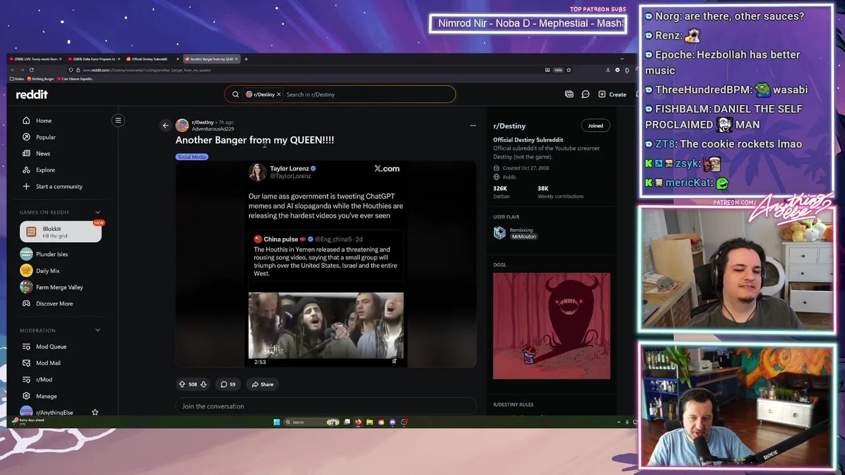Open the post options three-dot menu
Image resolution: width=845 pixels, height=475 pixels.
[473, 125]
